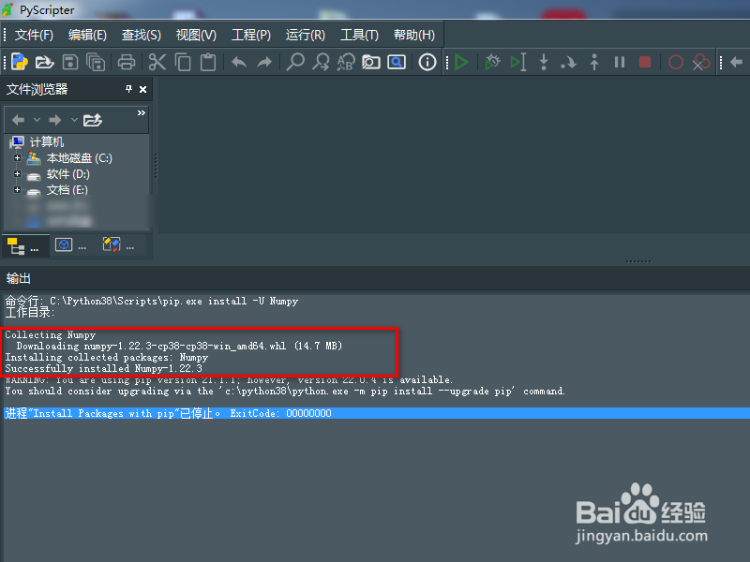This screenshot has width=750, height=562.
Task: Go forward in file browser
Action: tap(55, 120)
